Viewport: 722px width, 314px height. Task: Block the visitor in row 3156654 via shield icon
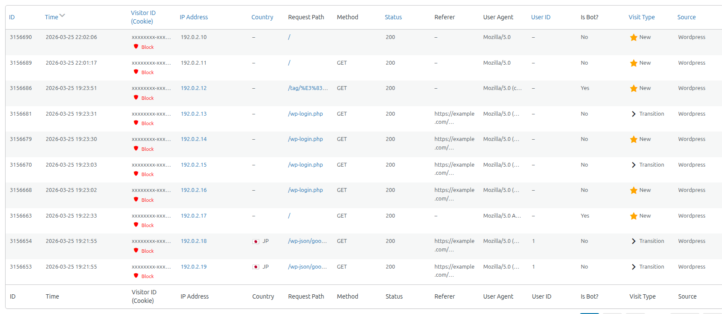[x=136, y=251]
